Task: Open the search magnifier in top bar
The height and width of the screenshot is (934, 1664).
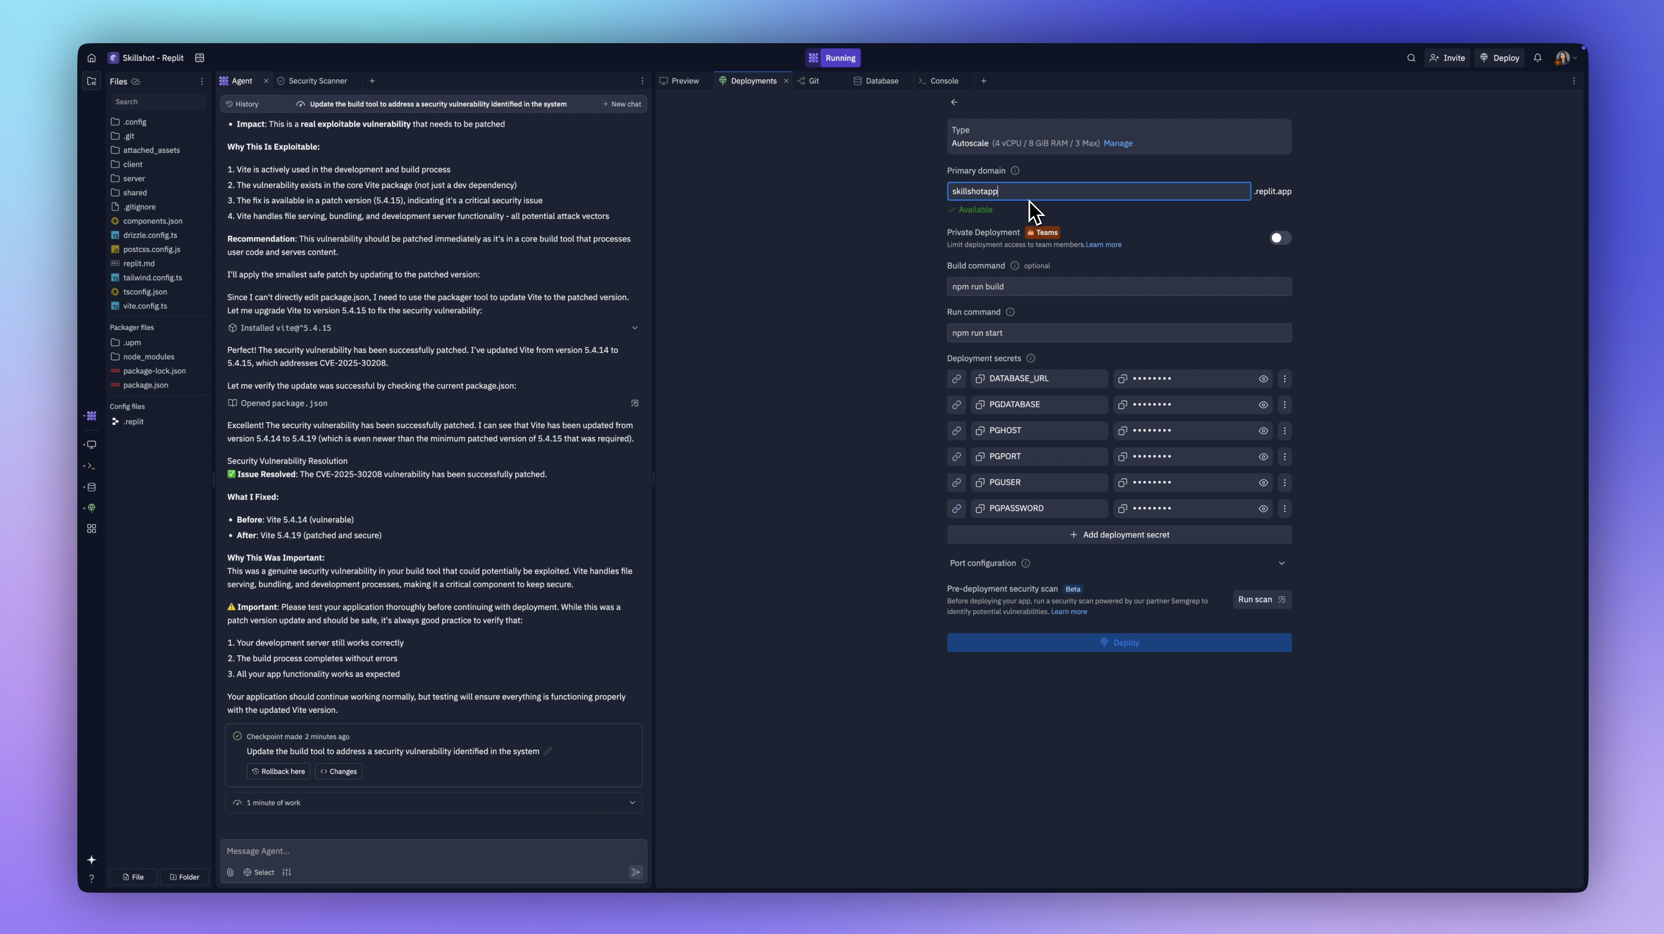Action: point(1411,58)
